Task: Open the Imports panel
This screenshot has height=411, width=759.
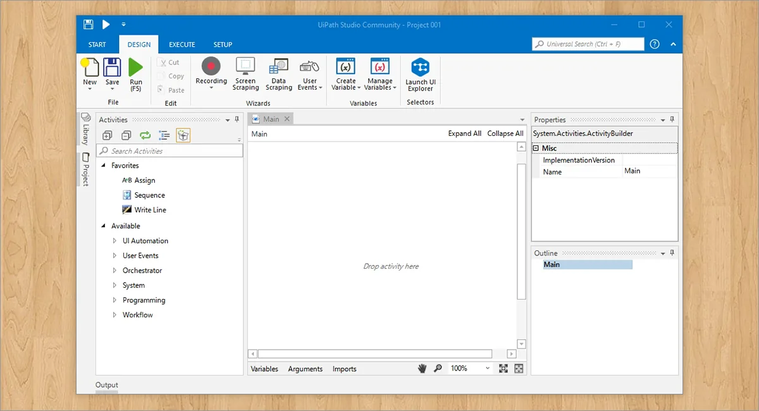Action: [x=345, y=369]
